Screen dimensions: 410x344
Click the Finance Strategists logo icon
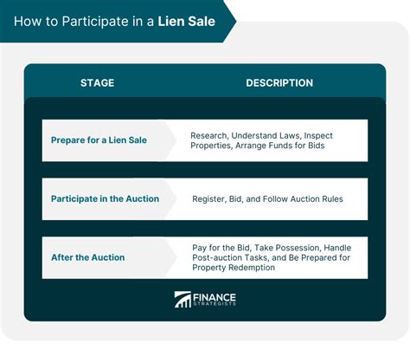[x=183, y=299]
